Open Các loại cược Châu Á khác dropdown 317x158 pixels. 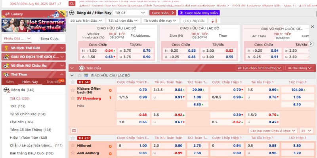coord(273,131)
